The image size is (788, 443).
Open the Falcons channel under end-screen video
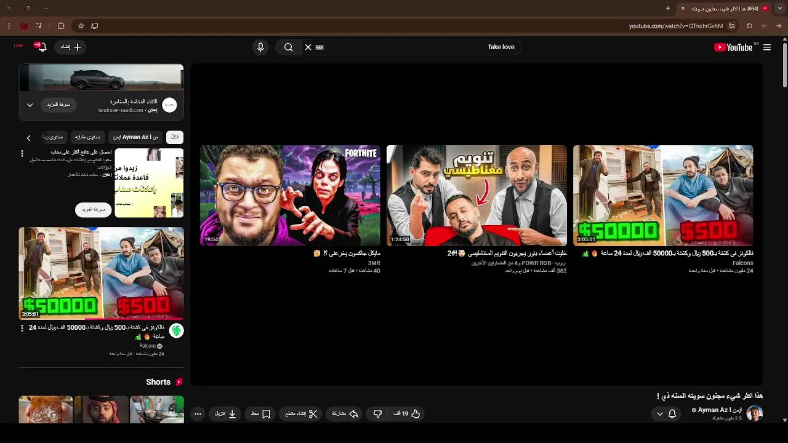coord(743,263)
